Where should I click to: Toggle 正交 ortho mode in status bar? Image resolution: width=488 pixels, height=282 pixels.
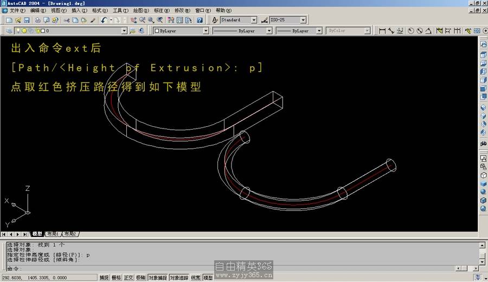click(x=129, y=278)
